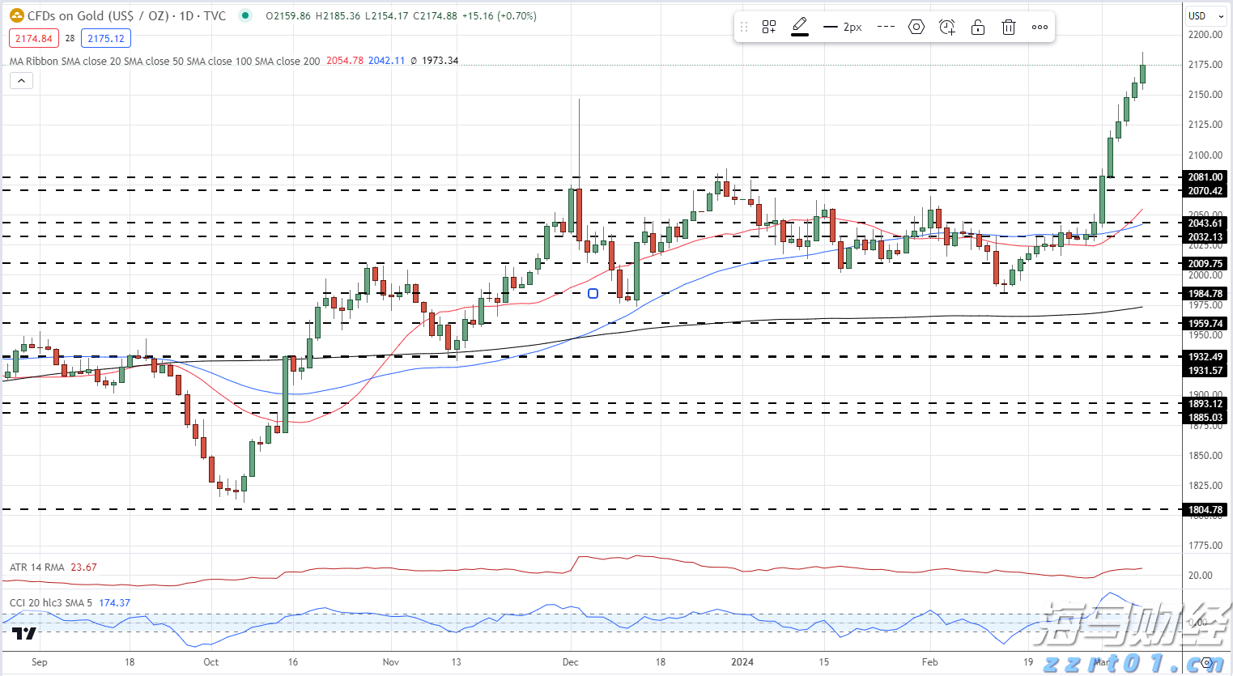Click the CFDs on Gold symbol title
This screenshot has width=1233, height=676.
126,15
